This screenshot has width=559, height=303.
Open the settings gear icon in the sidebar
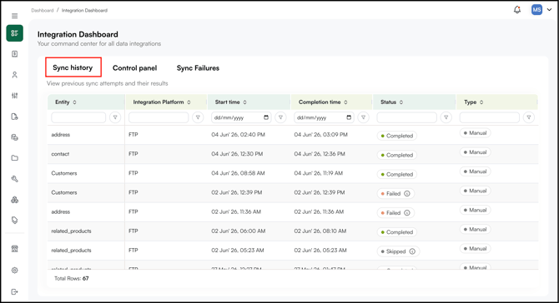[x=15, y=271]
